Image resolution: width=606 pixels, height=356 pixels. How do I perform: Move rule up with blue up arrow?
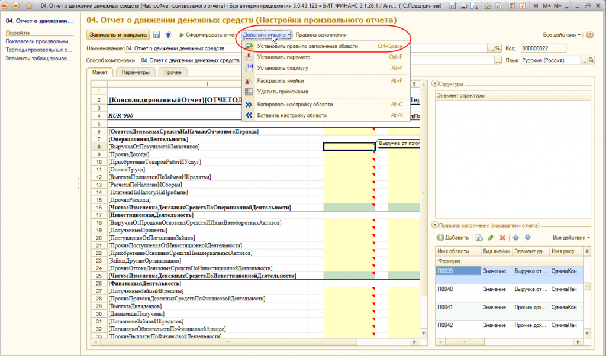click(x=516, y=237)
